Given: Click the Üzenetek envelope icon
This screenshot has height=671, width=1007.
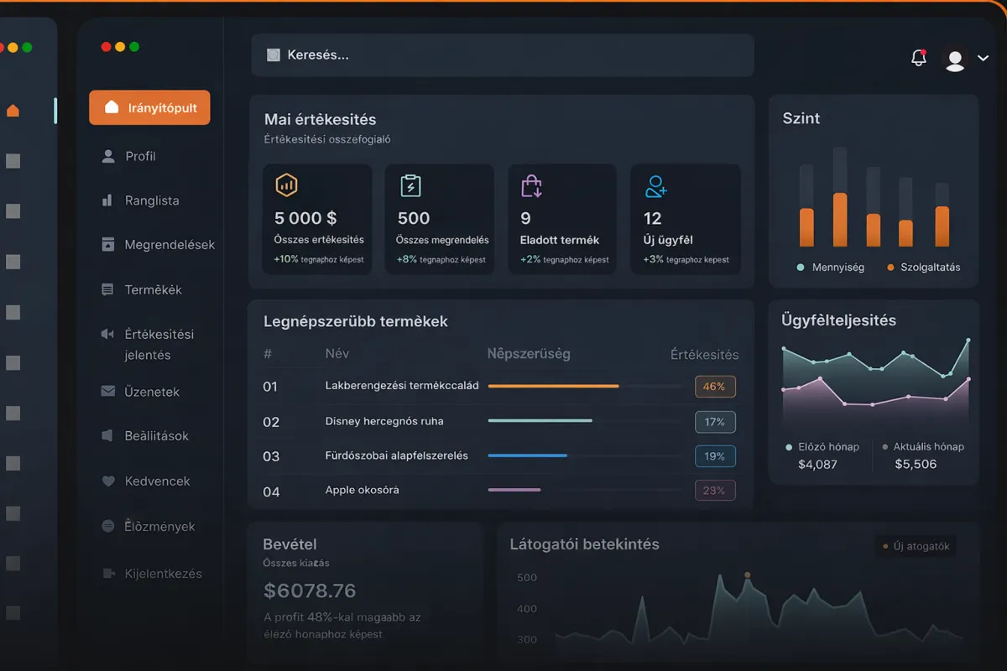Looking at the screenshot, I should pos(107,391).
